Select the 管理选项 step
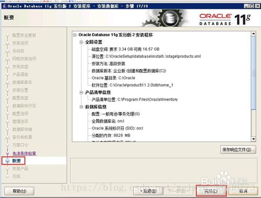This screenshot has height=198, width=261. coord(20,122)
